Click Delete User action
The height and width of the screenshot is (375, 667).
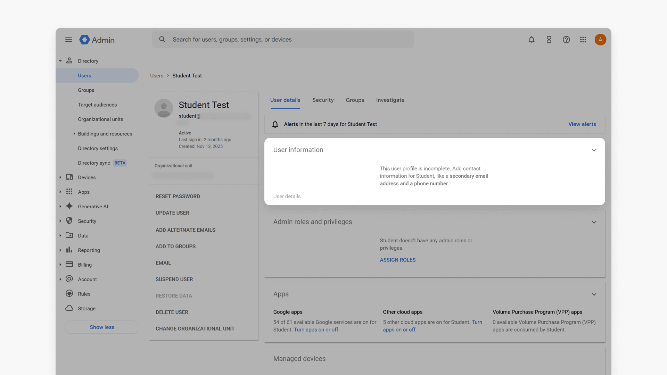point(172,312)
